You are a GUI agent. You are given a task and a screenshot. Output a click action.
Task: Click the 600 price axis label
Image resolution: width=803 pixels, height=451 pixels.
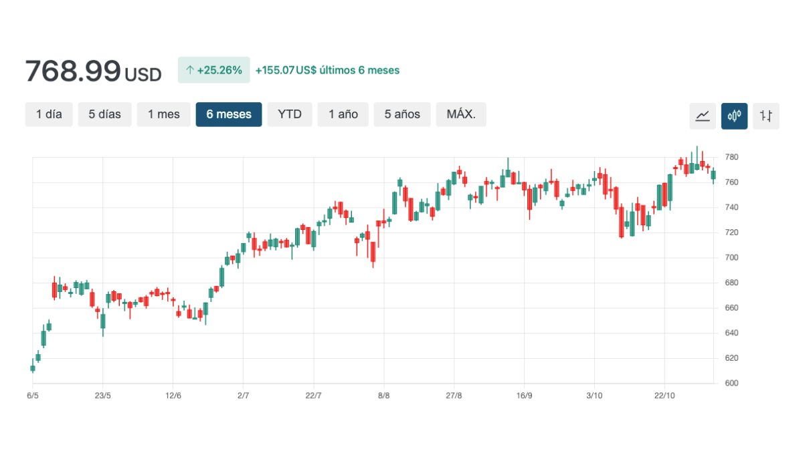(731, 383)
